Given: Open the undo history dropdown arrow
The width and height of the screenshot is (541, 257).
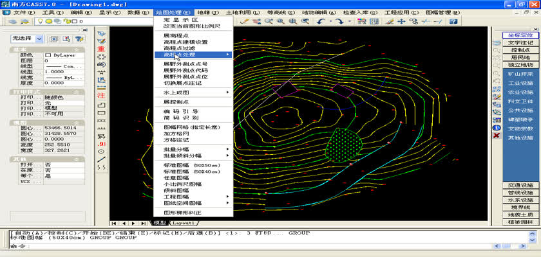Looking at the screenshot, I should point(330,21).
